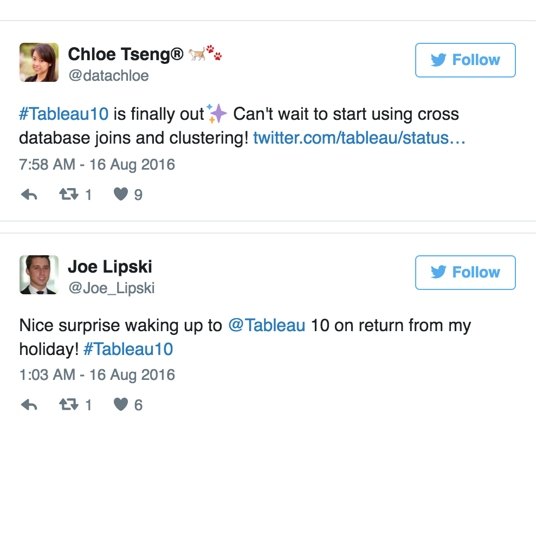536x536 pixels.
Task: Open Chloe Tseng's profile picture
Action: pos(39,62)
